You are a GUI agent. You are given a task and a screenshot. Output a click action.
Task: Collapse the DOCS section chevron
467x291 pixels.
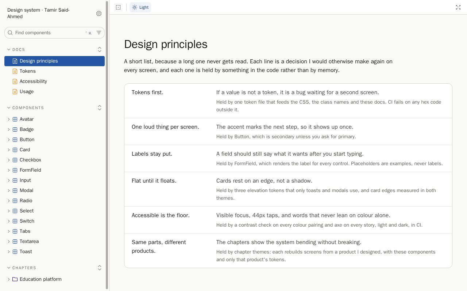click(9, 49)
